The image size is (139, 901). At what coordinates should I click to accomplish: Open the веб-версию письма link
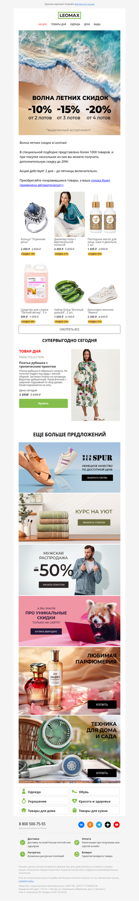click(x=85, y=4)
